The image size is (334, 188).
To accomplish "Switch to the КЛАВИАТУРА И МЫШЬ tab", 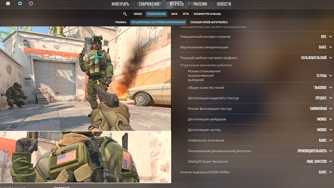I will pos(207,14).
